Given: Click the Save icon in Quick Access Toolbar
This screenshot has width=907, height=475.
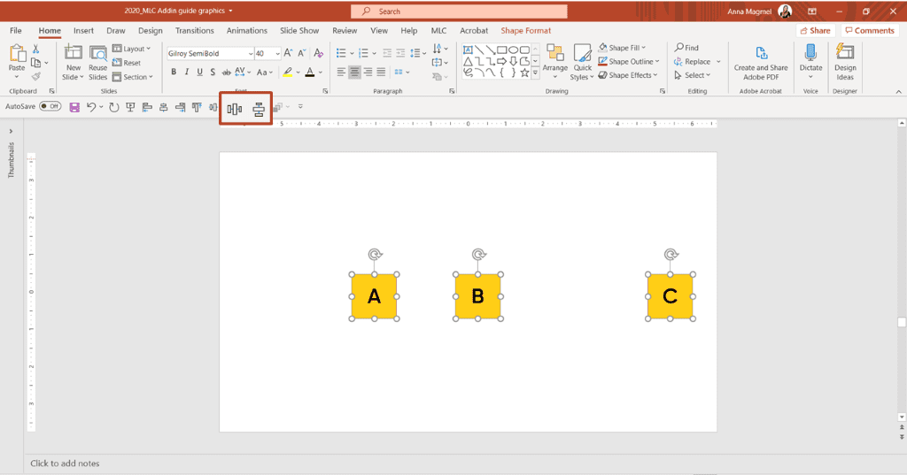Looking at the screenshot, I should pyautogui.click(x=74, y=107).
